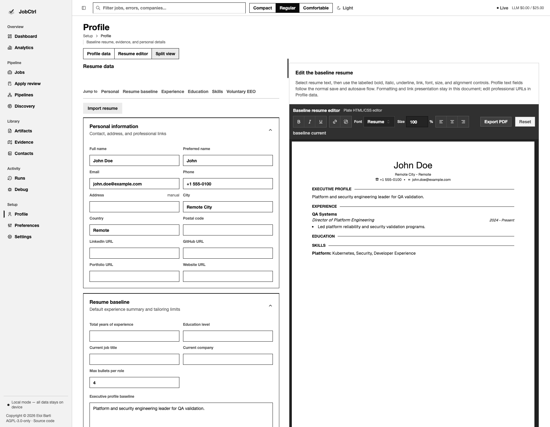Click the filter jobs search box
The width and height of the screenshot is (550, 427).
169,8
